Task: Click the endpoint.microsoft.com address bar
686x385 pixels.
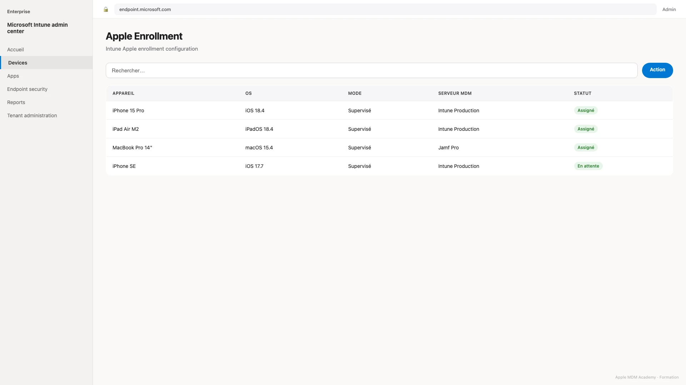Action: [385, 10]
